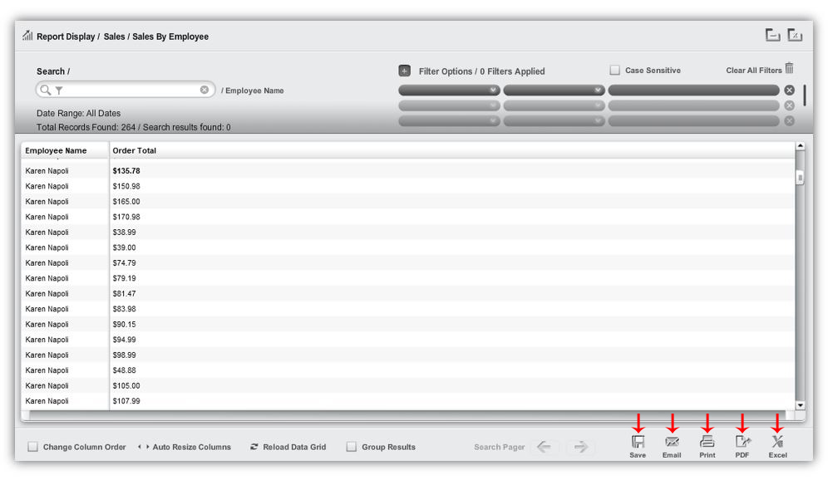
Task: Click Auto Resize Columns
Action: [x=185, y=447]
